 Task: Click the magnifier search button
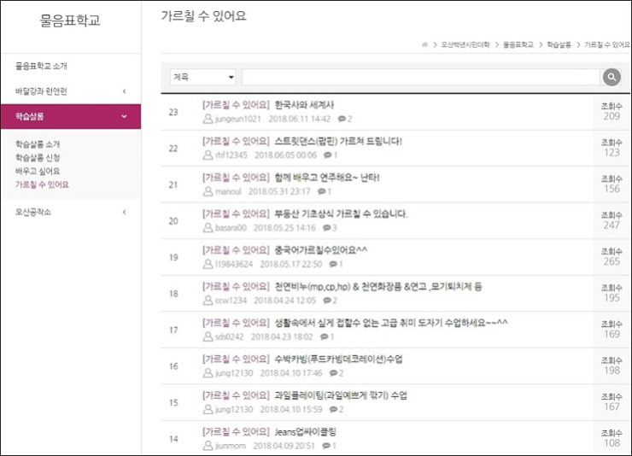(612, 78)
